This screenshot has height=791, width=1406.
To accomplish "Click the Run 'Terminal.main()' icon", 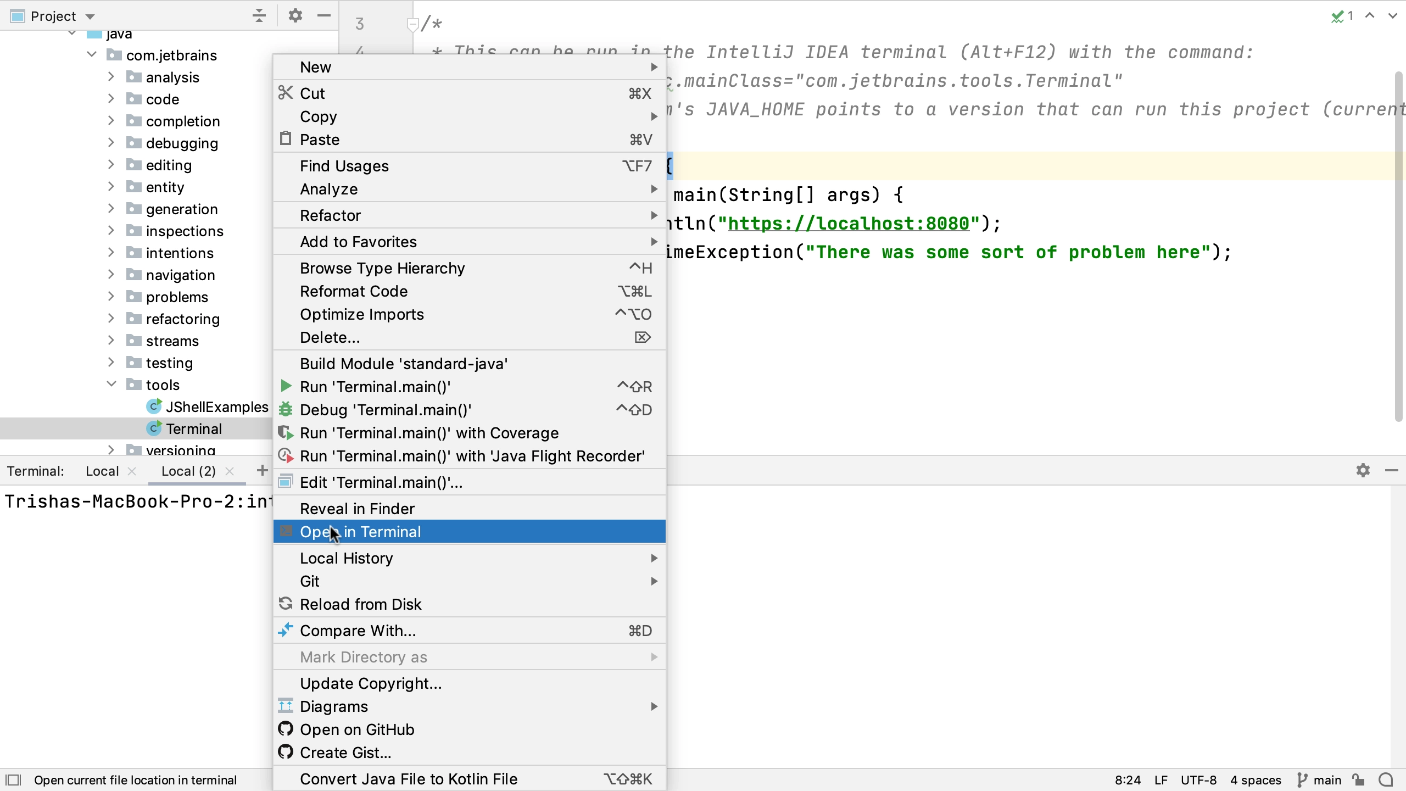I will [286, 386].
